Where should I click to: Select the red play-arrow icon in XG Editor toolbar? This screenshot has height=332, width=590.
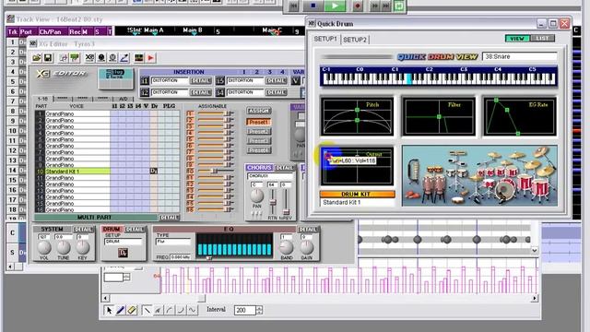(x=150, y=57)
